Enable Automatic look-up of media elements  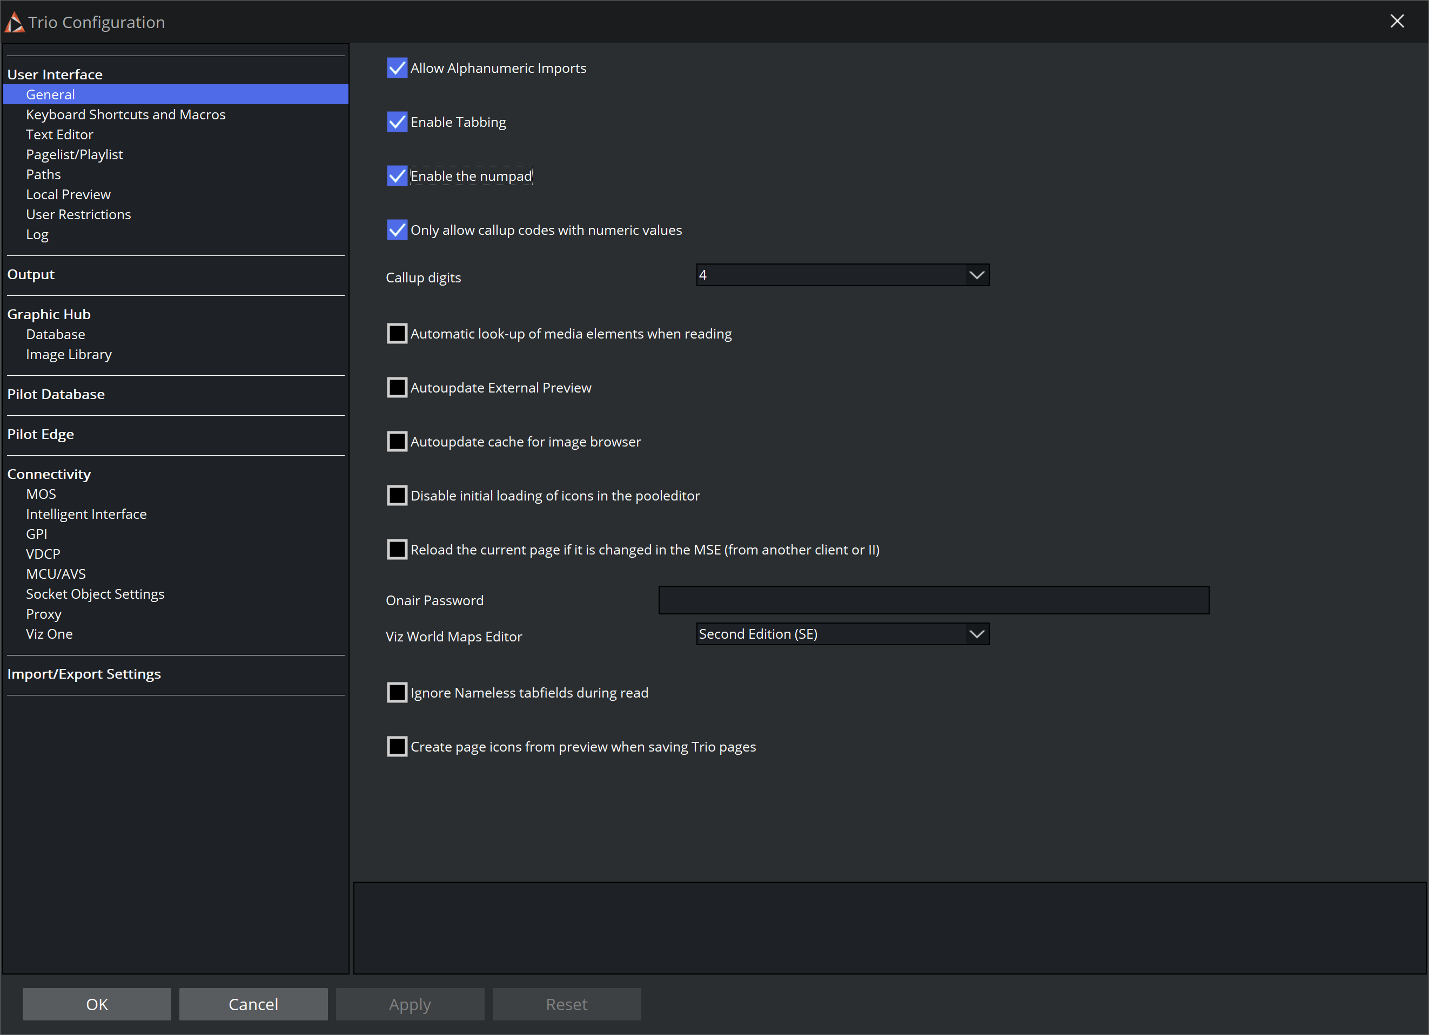pos(397,334)
